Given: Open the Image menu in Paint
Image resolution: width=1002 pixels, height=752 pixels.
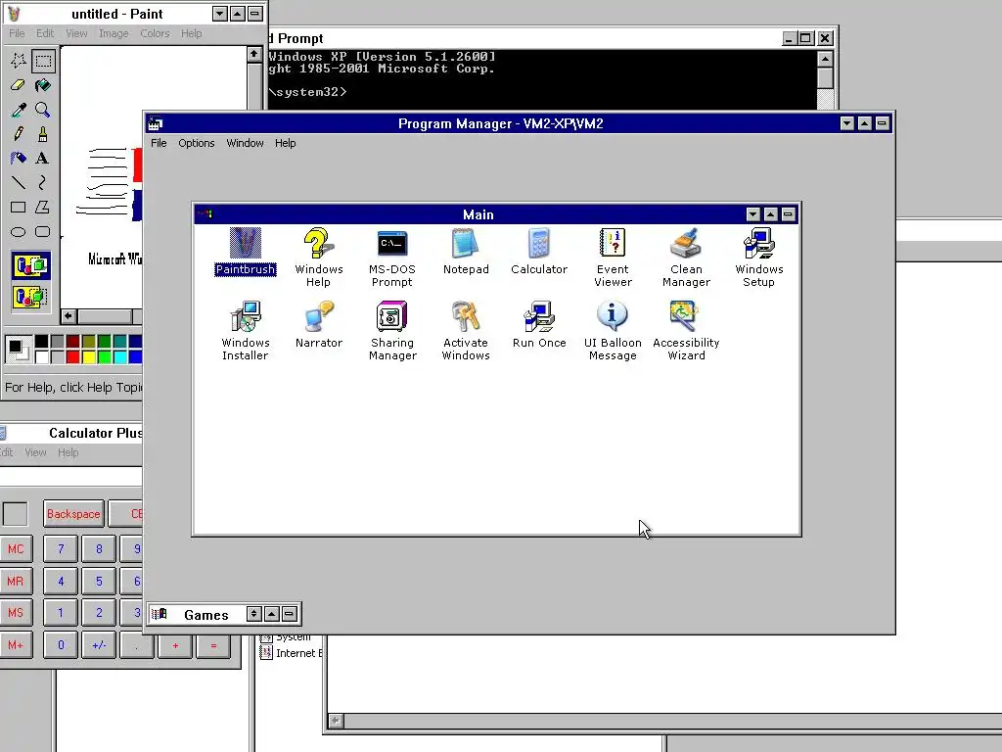Looking at the screenshot, I should [114, 33].
